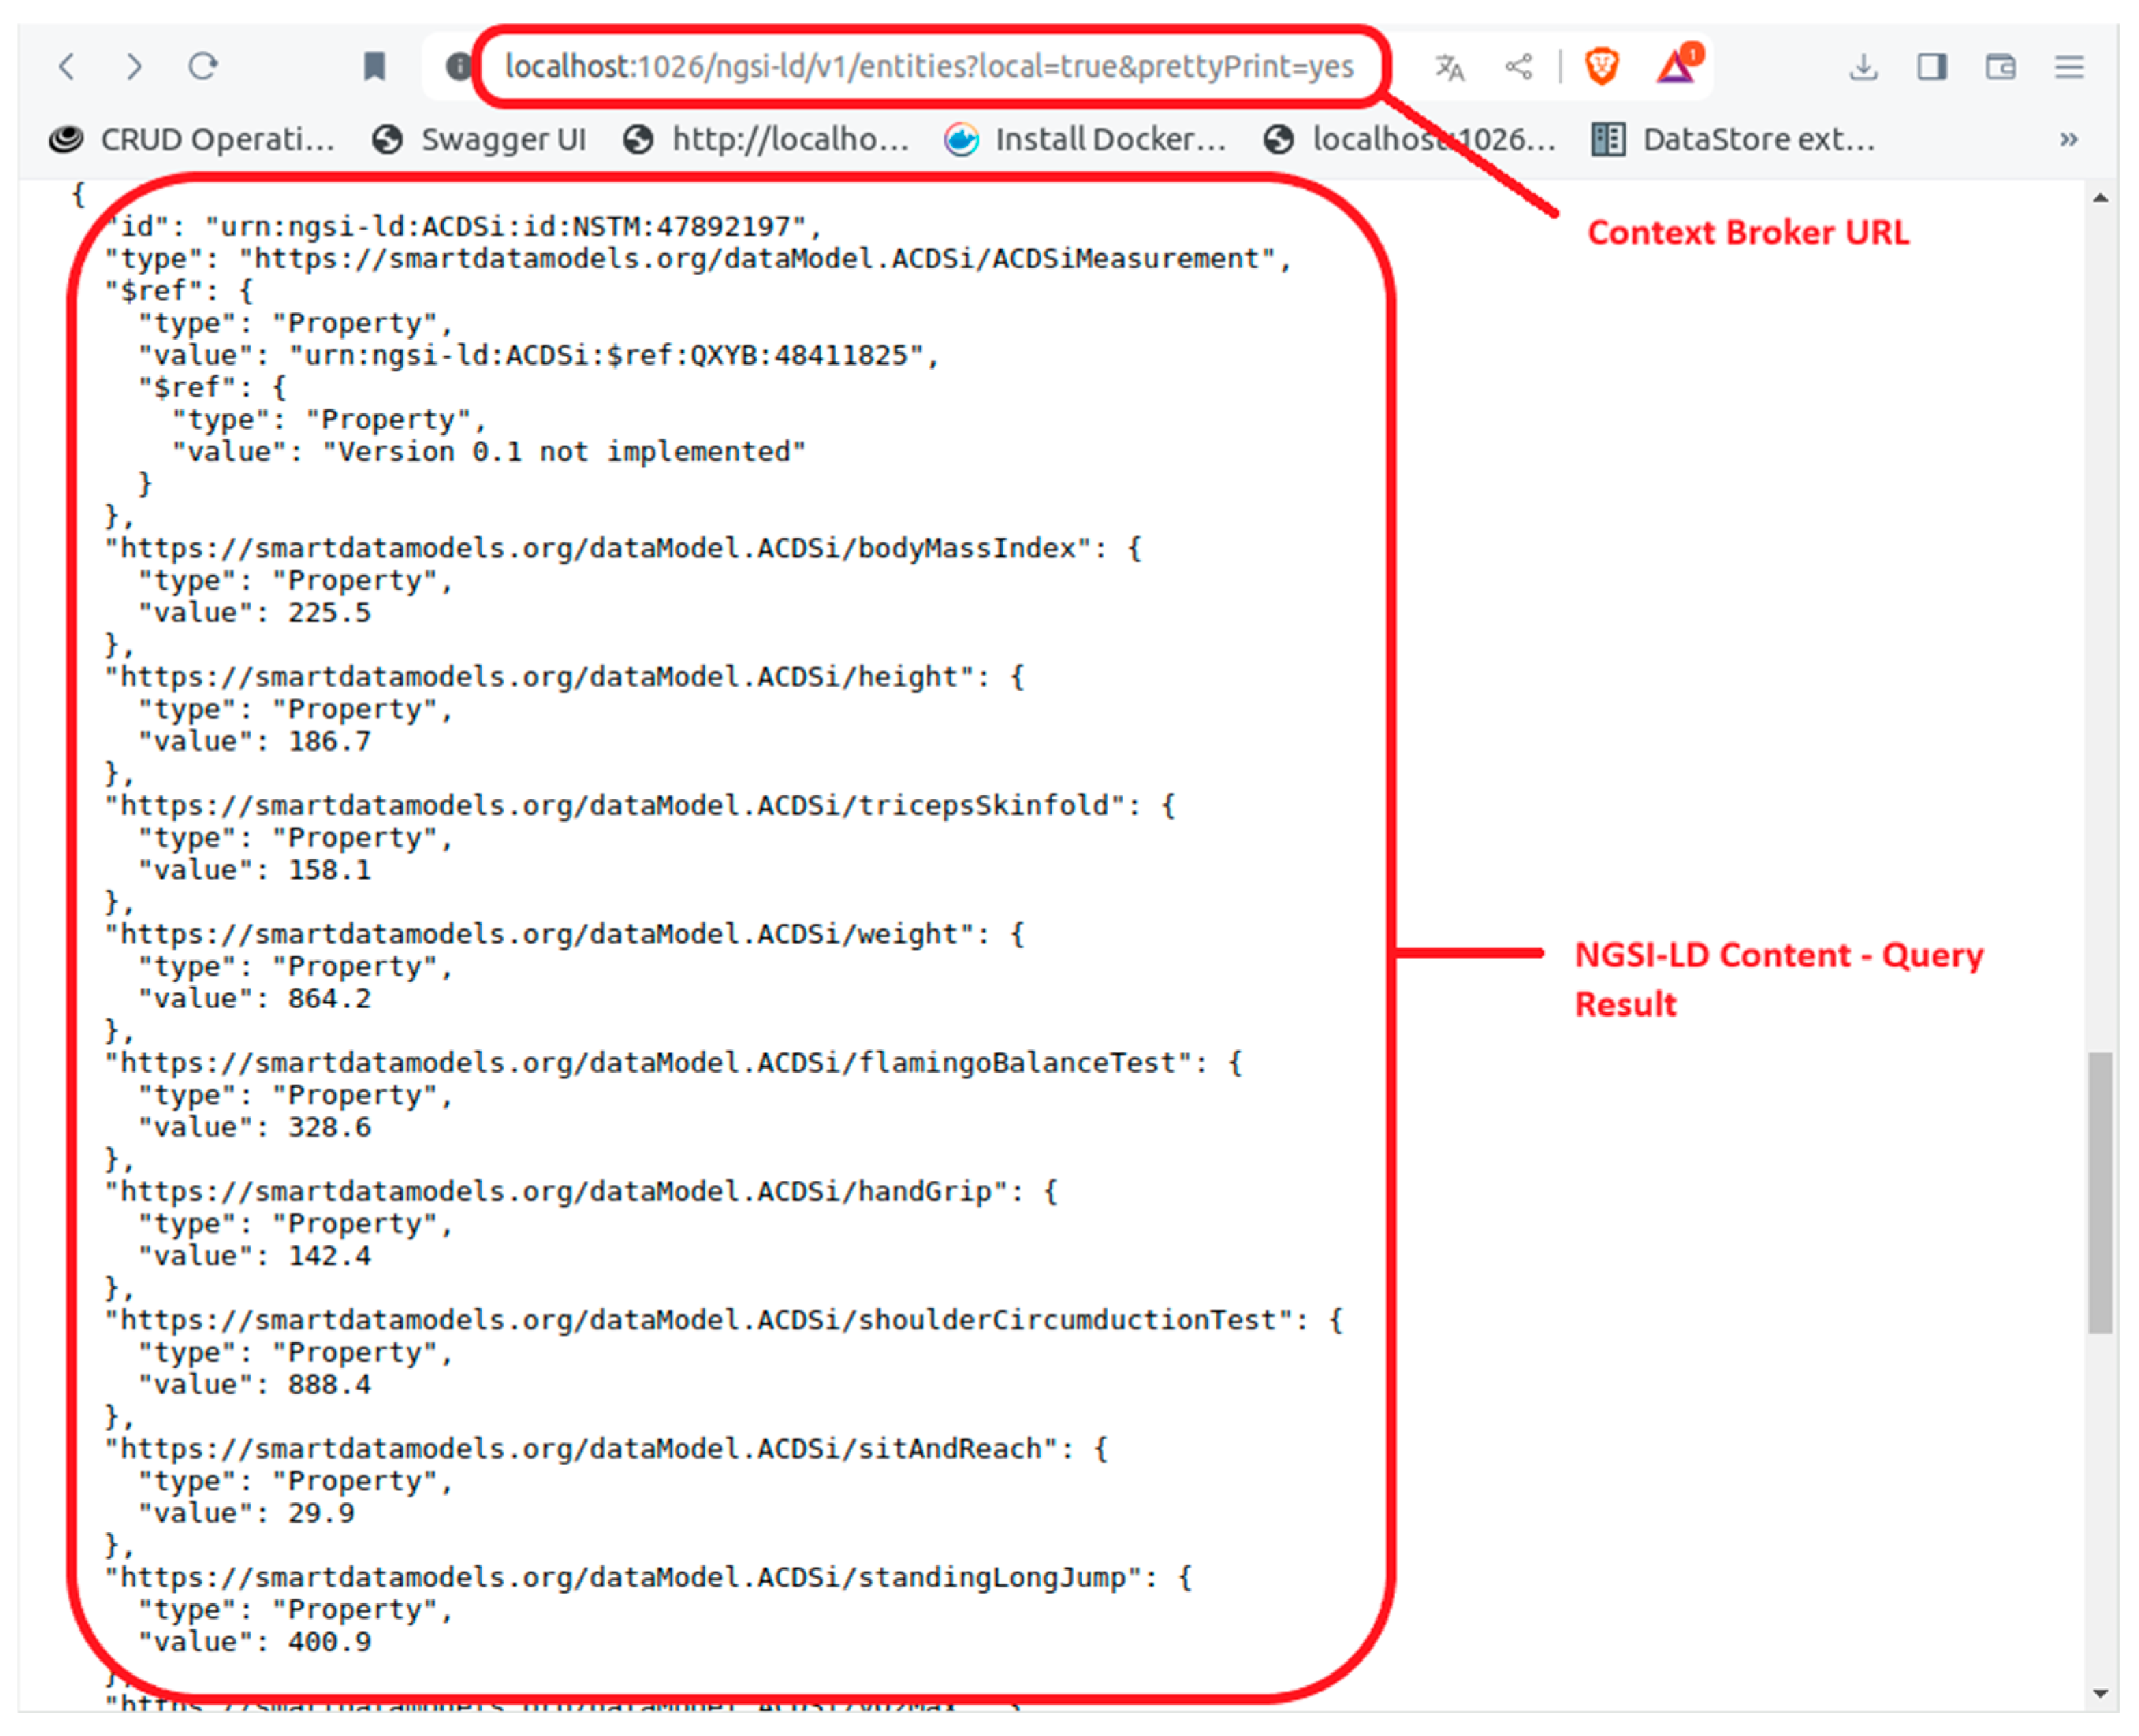Reload the current page
This screenshot has height=1736, width=2139.
click(x=203, y=67)
